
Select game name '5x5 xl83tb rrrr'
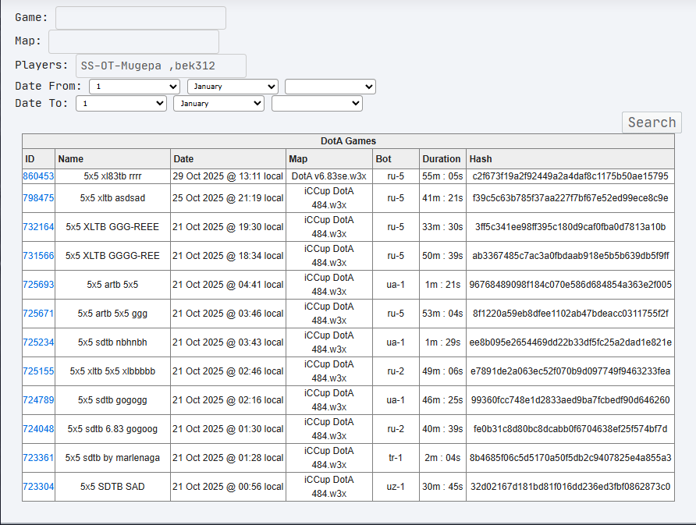coord(112,176)
